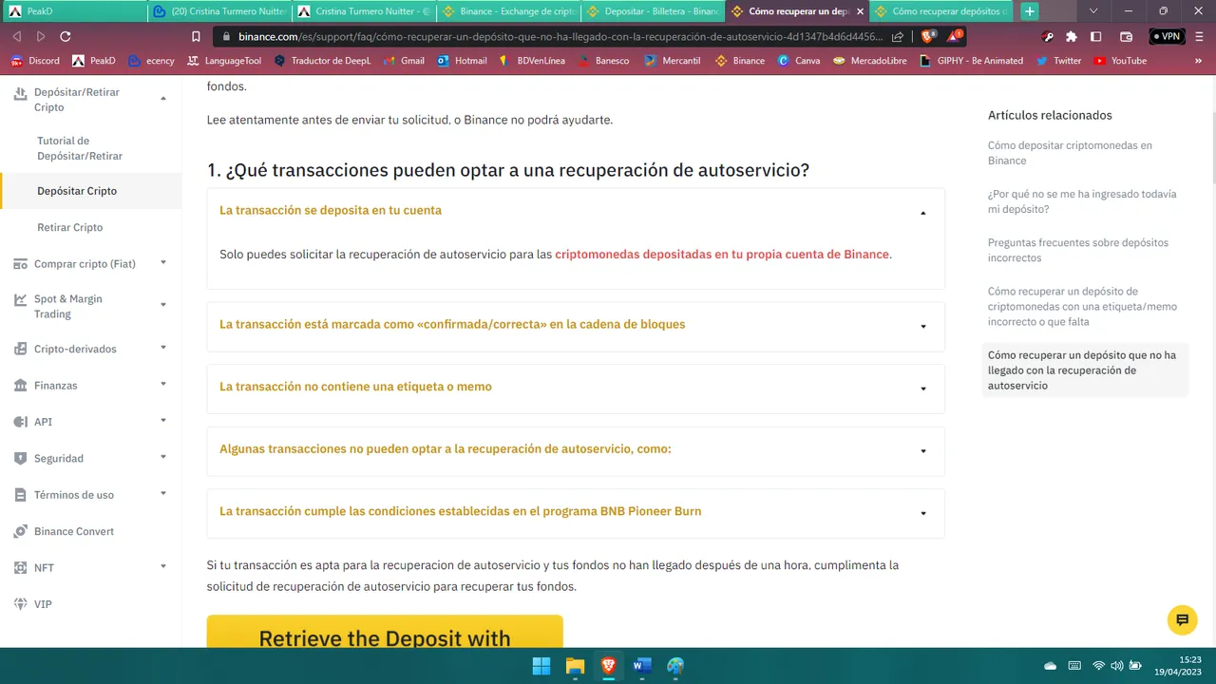Open 'Cómo depositar criptomonedas en Binance' article
The image size is (1216, 684).
(x=1070, y=153)
